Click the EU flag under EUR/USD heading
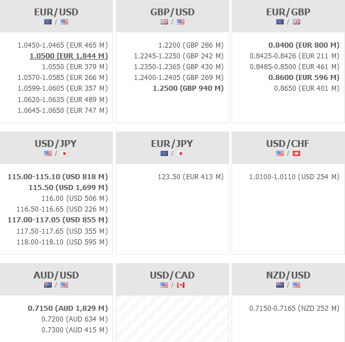Viewport: 345px width, 342px height. pos(48,22)
